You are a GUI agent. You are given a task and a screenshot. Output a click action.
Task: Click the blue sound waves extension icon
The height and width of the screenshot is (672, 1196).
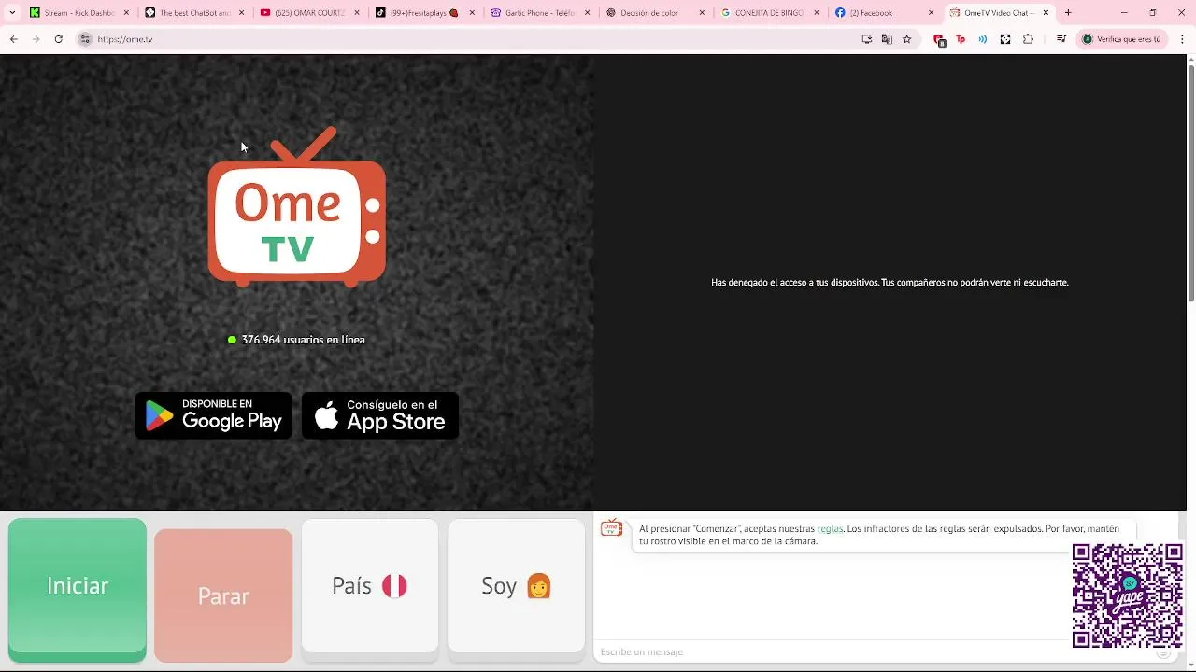(x=982, y=39)
